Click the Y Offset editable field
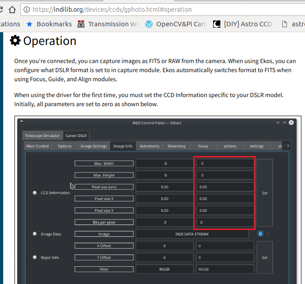 click(225, 258)
